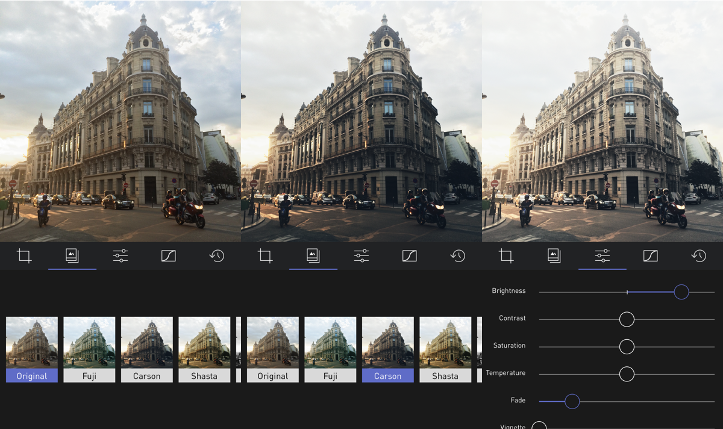
Task: Click the Fade slider handle
Action: (572, 401)
